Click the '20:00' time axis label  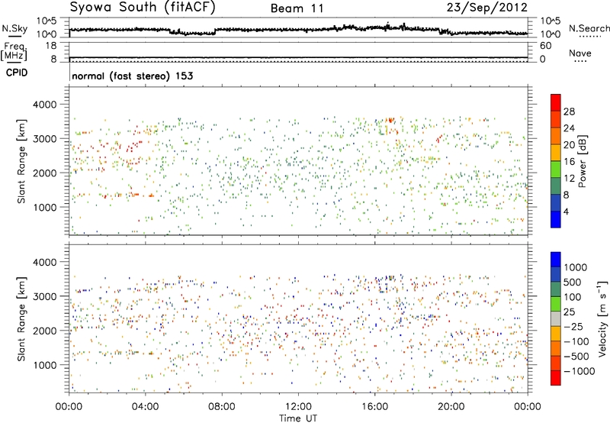pyautogui.click(x=451, y=407)
